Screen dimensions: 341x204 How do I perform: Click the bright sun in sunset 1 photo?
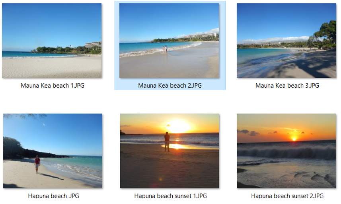click(x=178, y=126)
